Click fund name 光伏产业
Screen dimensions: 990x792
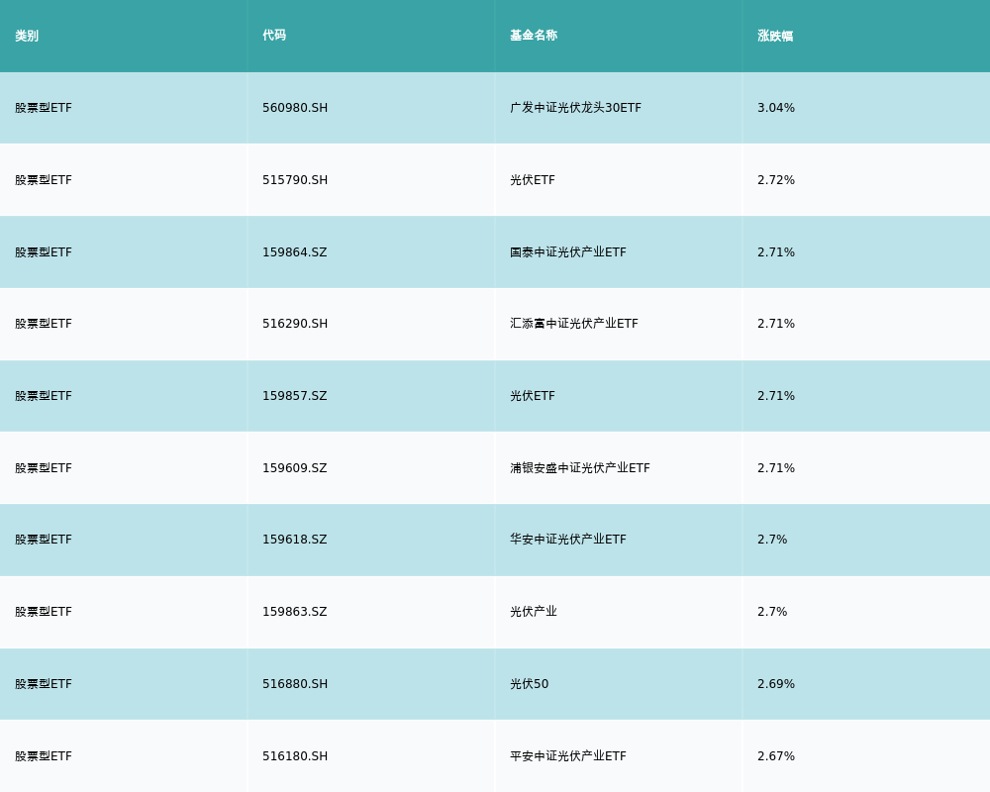coord(534,612)
